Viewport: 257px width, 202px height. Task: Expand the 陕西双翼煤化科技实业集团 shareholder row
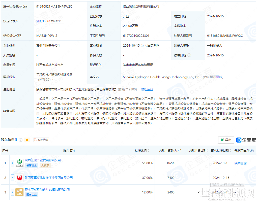(x=12, y=178)
